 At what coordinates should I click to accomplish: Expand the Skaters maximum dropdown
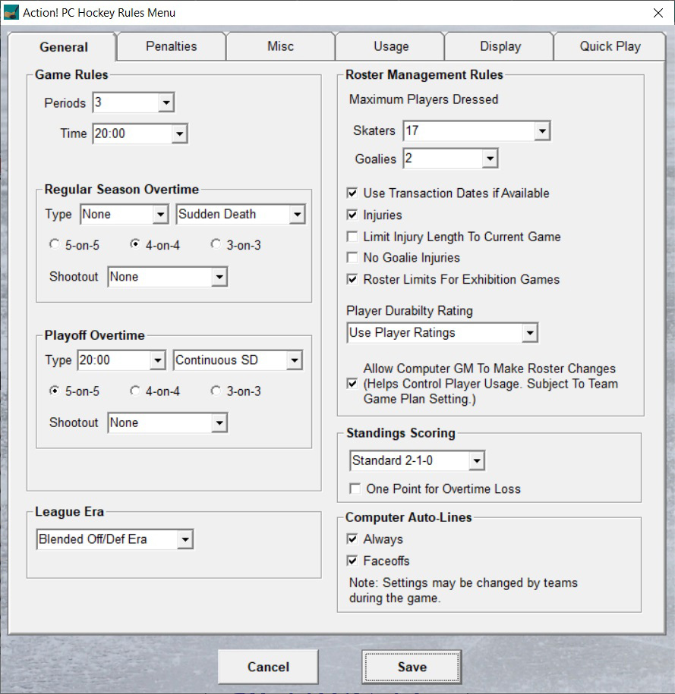(x=541, y=131)
